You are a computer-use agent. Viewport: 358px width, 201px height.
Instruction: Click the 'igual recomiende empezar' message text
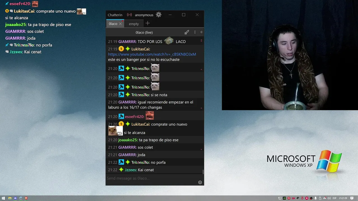pos(150,105)
